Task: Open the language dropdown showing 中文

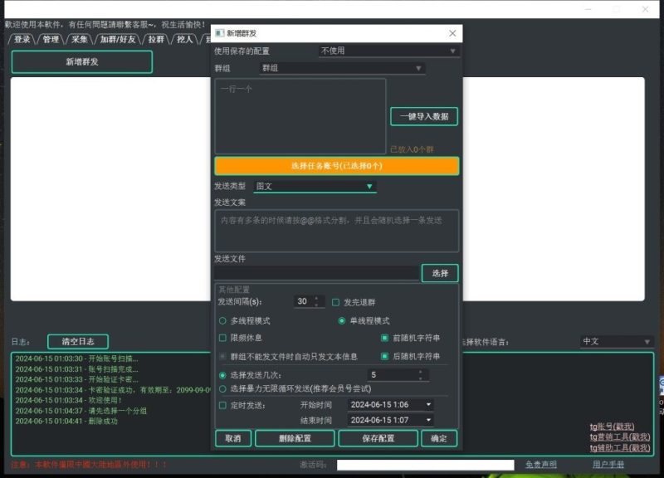Action: click(x=616, y=339)
